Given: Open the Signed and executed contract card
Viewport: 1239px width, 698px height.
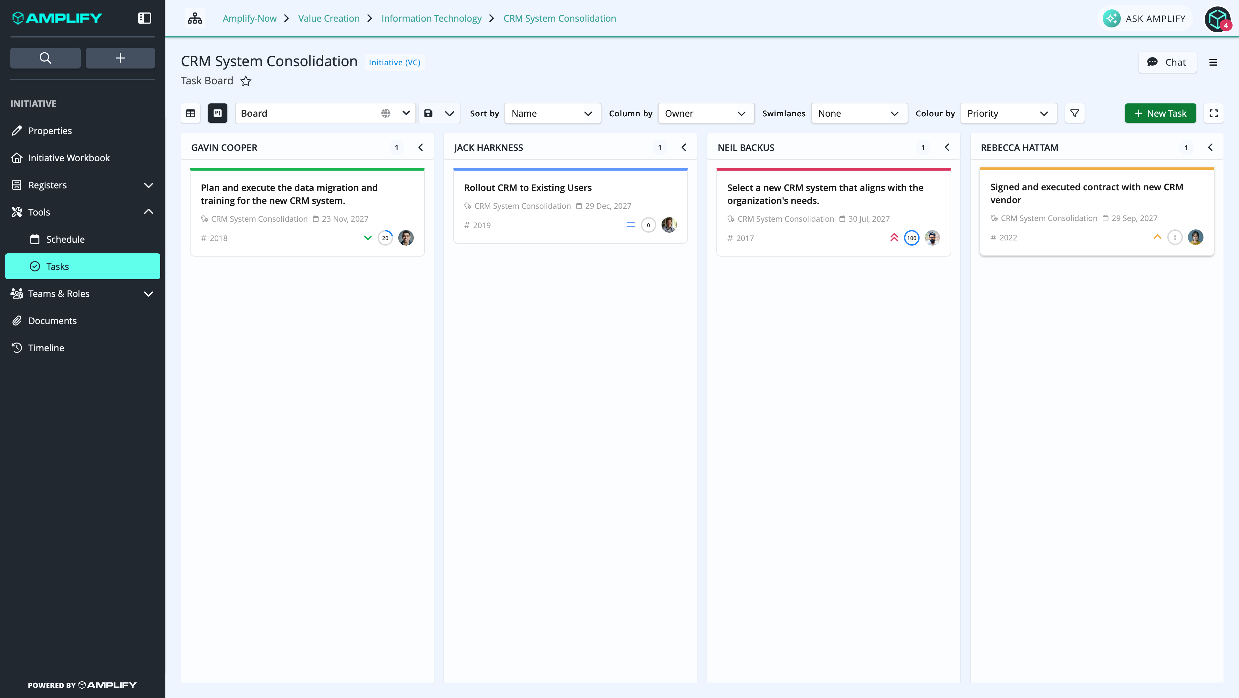Looking at the screenshot, I should [1097, 212].
